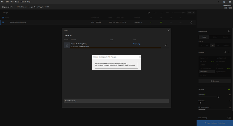The width and height of the screenshot is (233, 126).
Task: Click the denoise column header icon
Action: click(151, 18)
